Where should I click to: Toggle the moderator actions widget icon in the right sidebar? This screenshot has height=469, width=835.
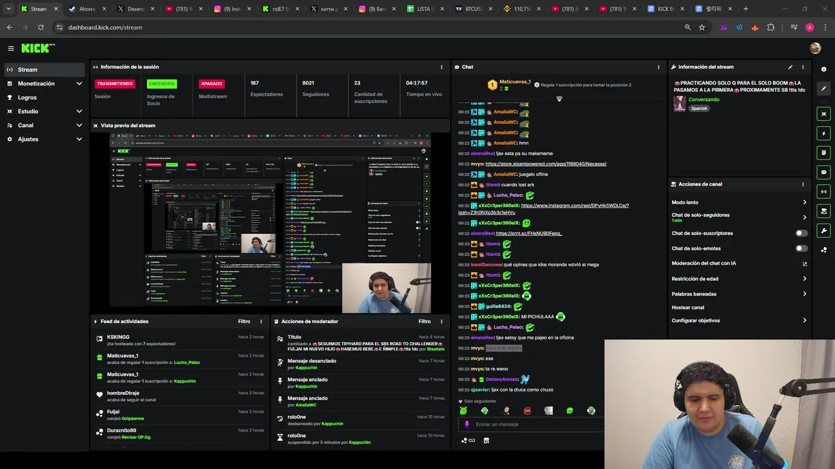point(823,211)
